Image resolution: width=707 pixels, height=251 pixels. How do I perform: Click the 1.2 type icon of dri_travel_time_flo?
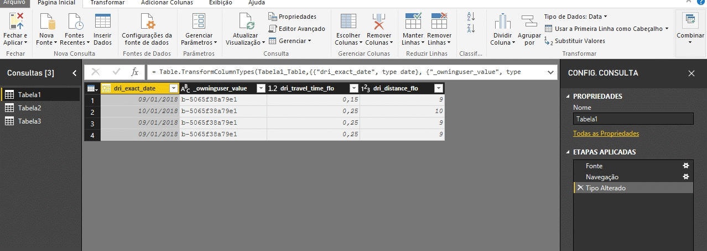pos(273,88)
